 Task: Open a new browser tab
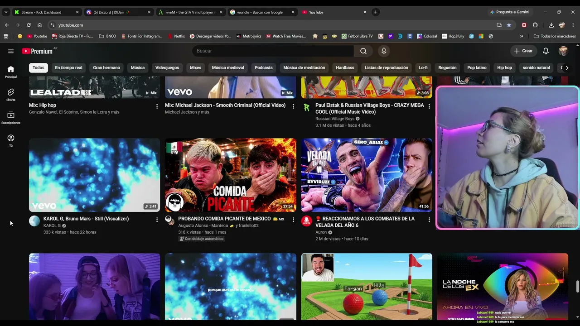376,12
